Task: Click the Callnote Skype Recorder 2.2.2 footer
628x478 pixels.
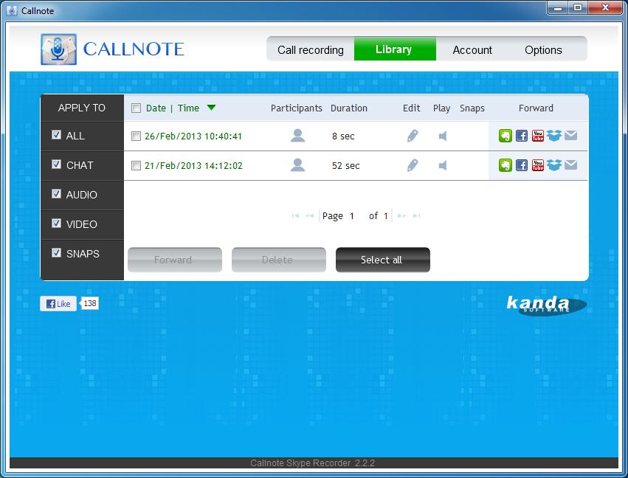Action: click(x=312, y=463)
